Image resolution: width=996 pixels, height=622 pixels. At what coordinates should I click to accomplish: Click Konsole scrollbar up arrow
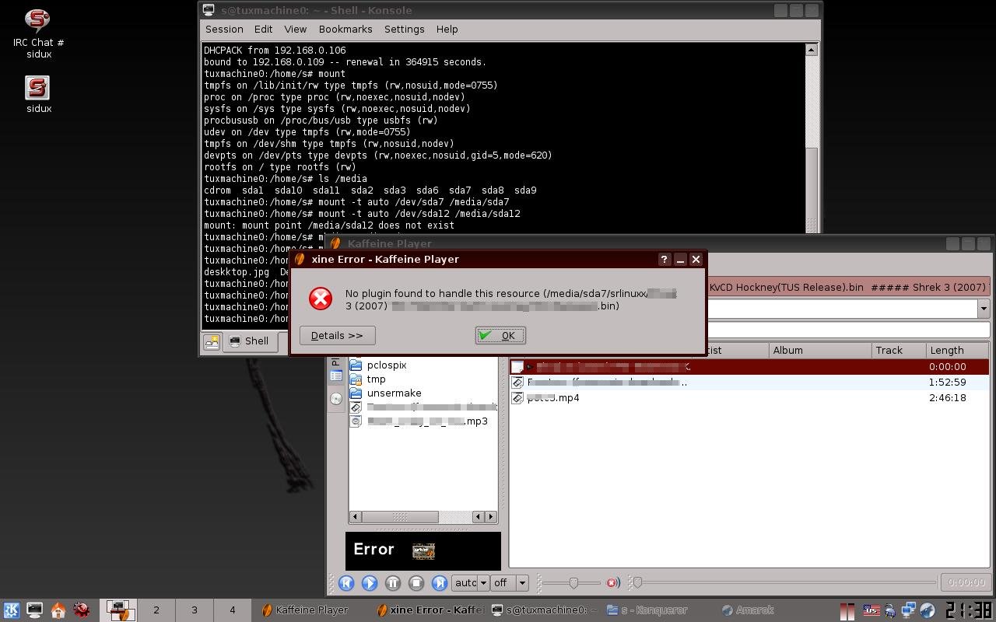tap(811, 50)
